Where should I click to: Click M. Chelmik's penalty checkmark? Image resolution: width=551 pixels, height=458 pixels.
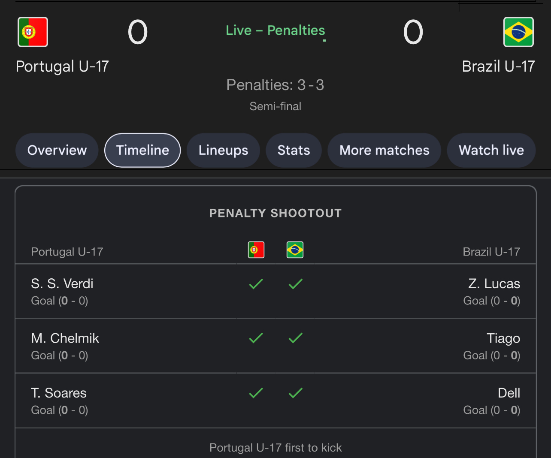click(256, 338)
